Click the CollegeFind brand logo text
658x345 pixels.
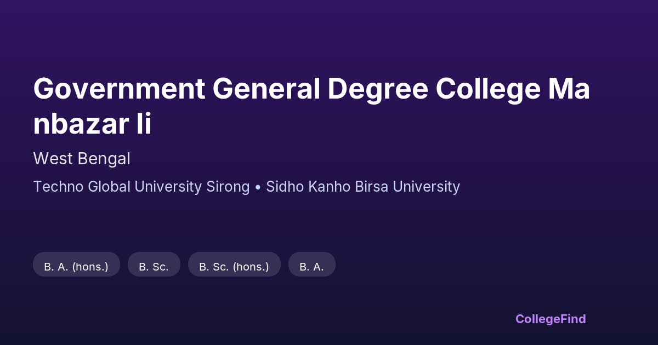click(550, 319)
